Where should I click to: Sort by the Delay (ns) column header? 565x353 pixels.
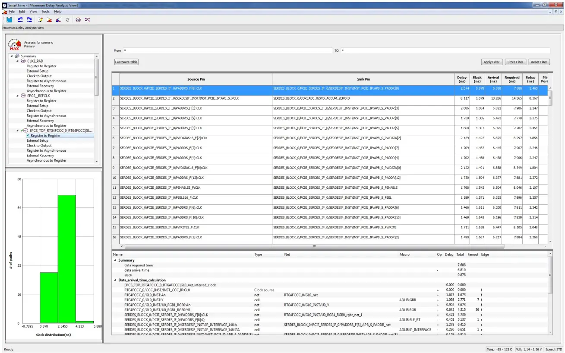[x=462, y=79]
